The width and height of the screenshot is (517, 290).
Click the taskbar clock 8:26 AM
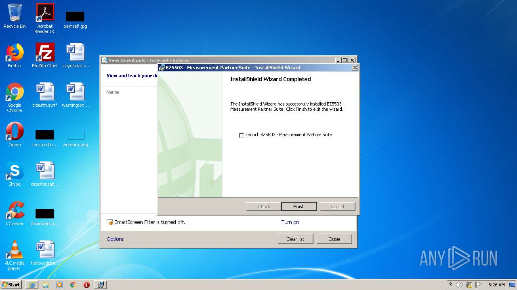coord(496,285)
